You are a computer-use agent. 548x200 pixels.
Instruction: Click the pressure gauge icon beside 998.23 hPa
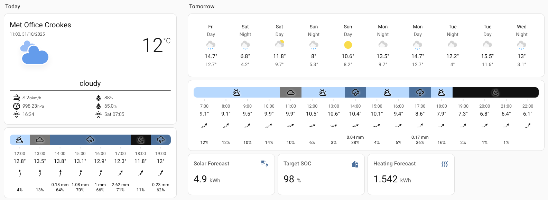tap(16, 106)
